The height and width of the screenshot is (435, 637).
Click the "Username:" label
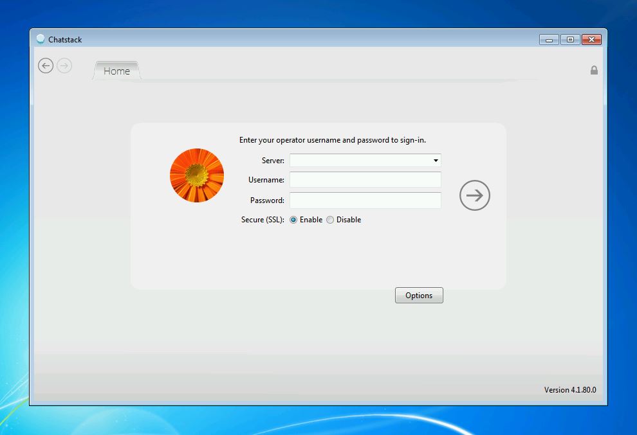coord(266,180)
